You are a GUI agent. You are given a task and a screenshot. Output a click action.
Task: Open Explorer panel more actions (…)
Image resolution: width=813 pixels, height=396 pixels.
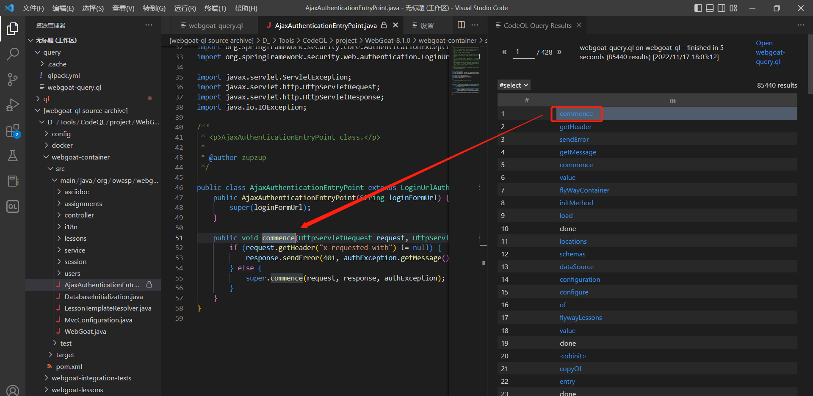pos(149,25)
